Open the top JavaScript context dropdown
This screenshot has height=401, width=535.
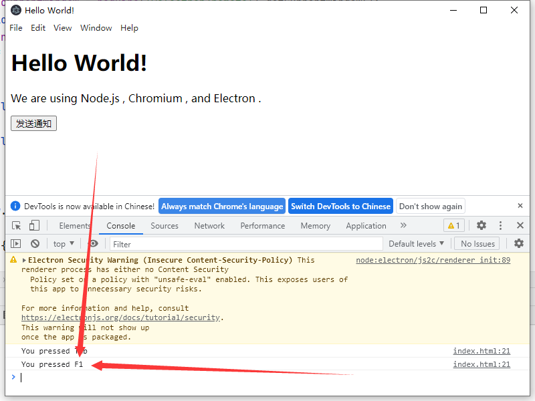pos(64,244)
